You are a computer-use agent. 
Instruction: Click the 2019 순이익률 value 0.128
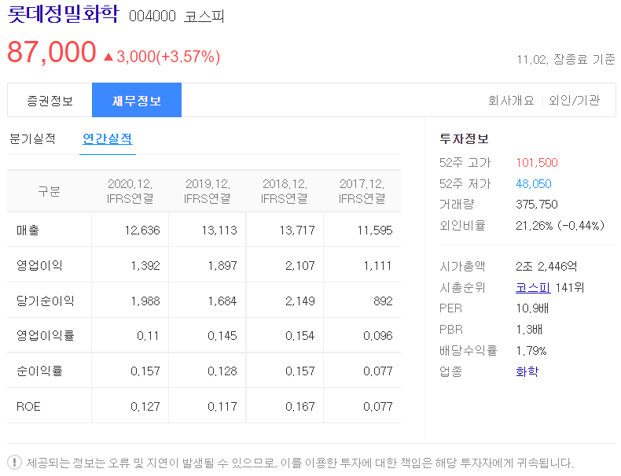click(x=222, y=371)
